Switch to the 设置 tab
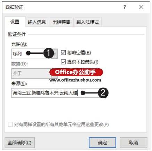Image resolution: width=152 pixels, height=151 pixels. click(15, 22)
